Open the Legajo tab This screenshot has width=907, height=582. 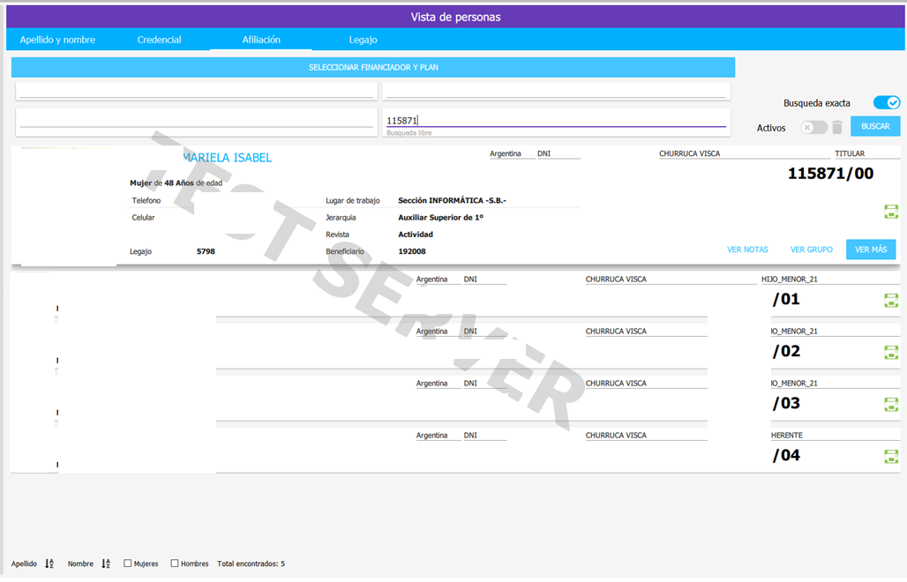coord(363,40)
